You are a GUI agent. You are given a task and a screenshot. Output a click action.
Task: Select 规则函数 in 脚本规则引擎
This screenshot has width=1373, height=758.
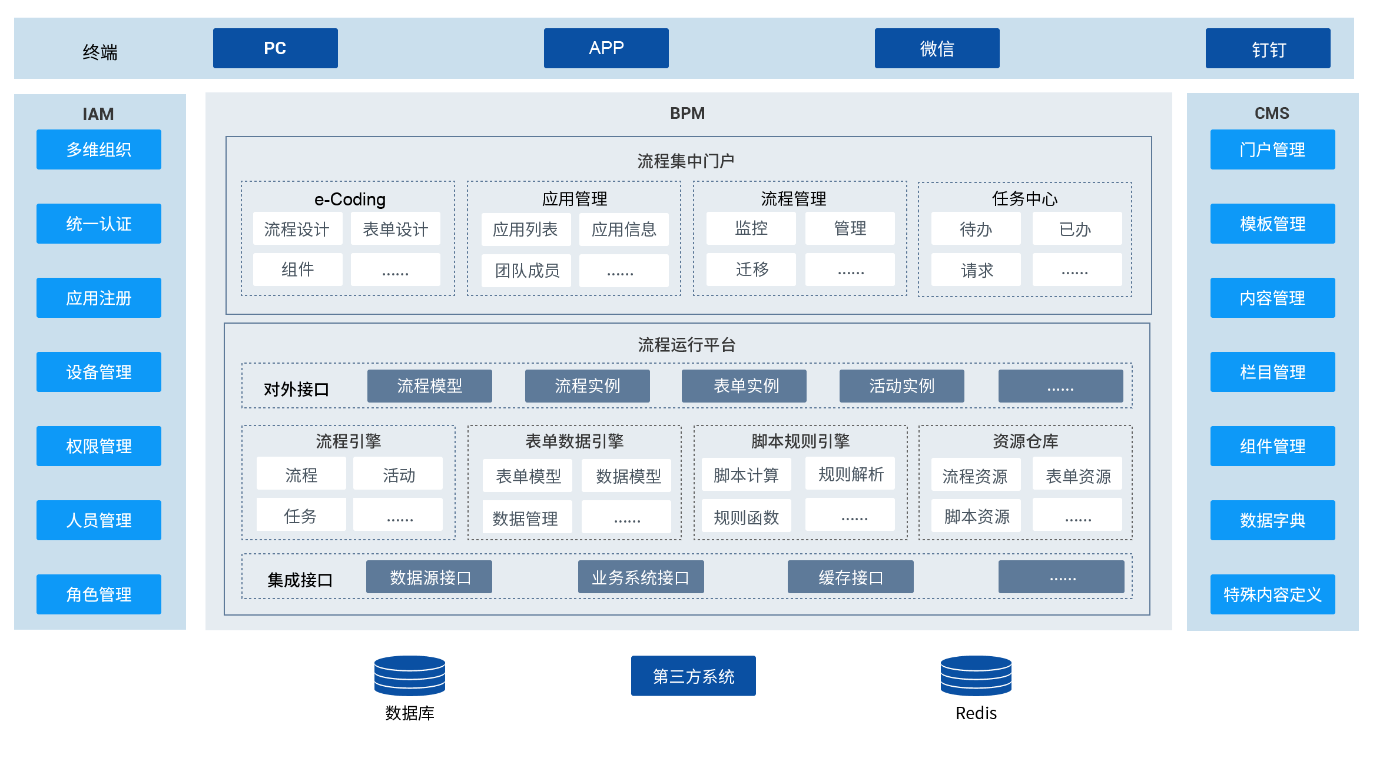747,516
